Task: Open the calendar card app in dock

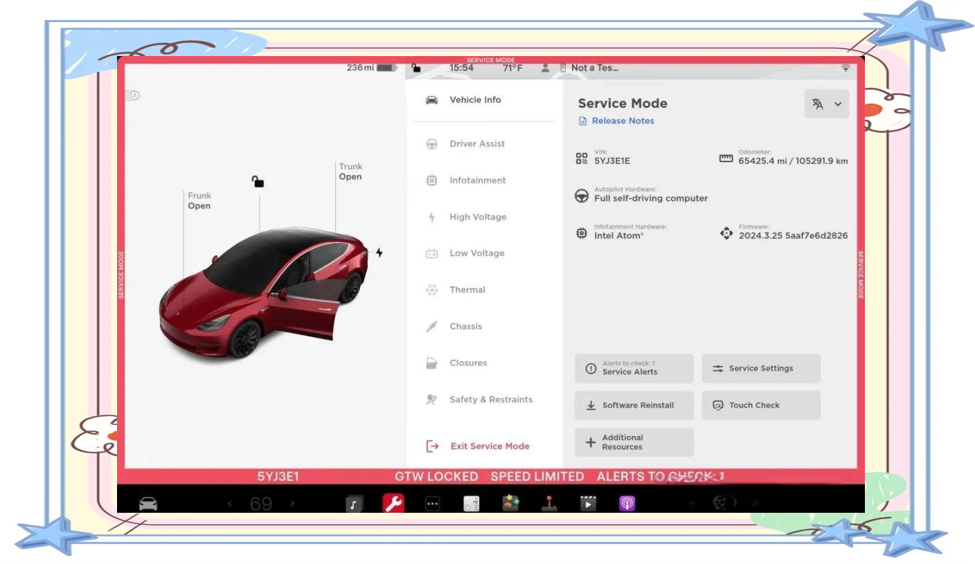Action: (x=471, y=504)
